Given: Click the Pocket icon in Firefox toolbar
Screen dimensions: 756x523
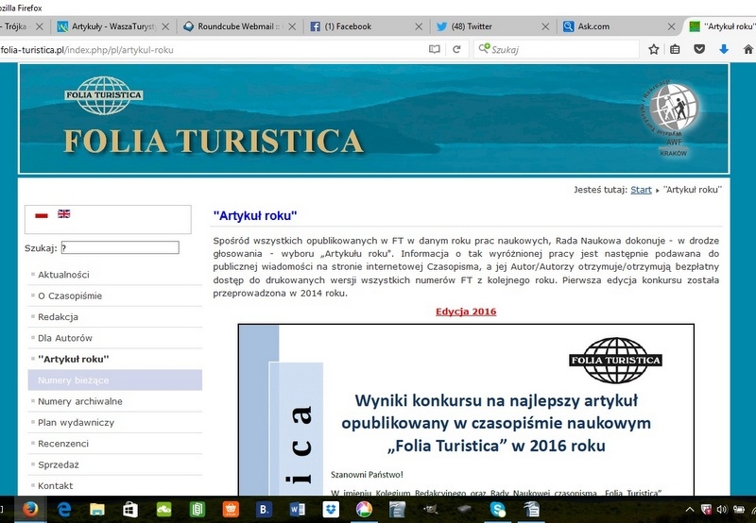Looking at the screenshot, I should click(700, 49).
